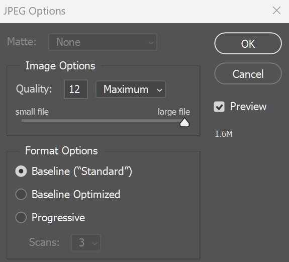The width and height of the screenshot is (289, 262).
Task: Click the quality slider handle
Action: pos(184,122)
